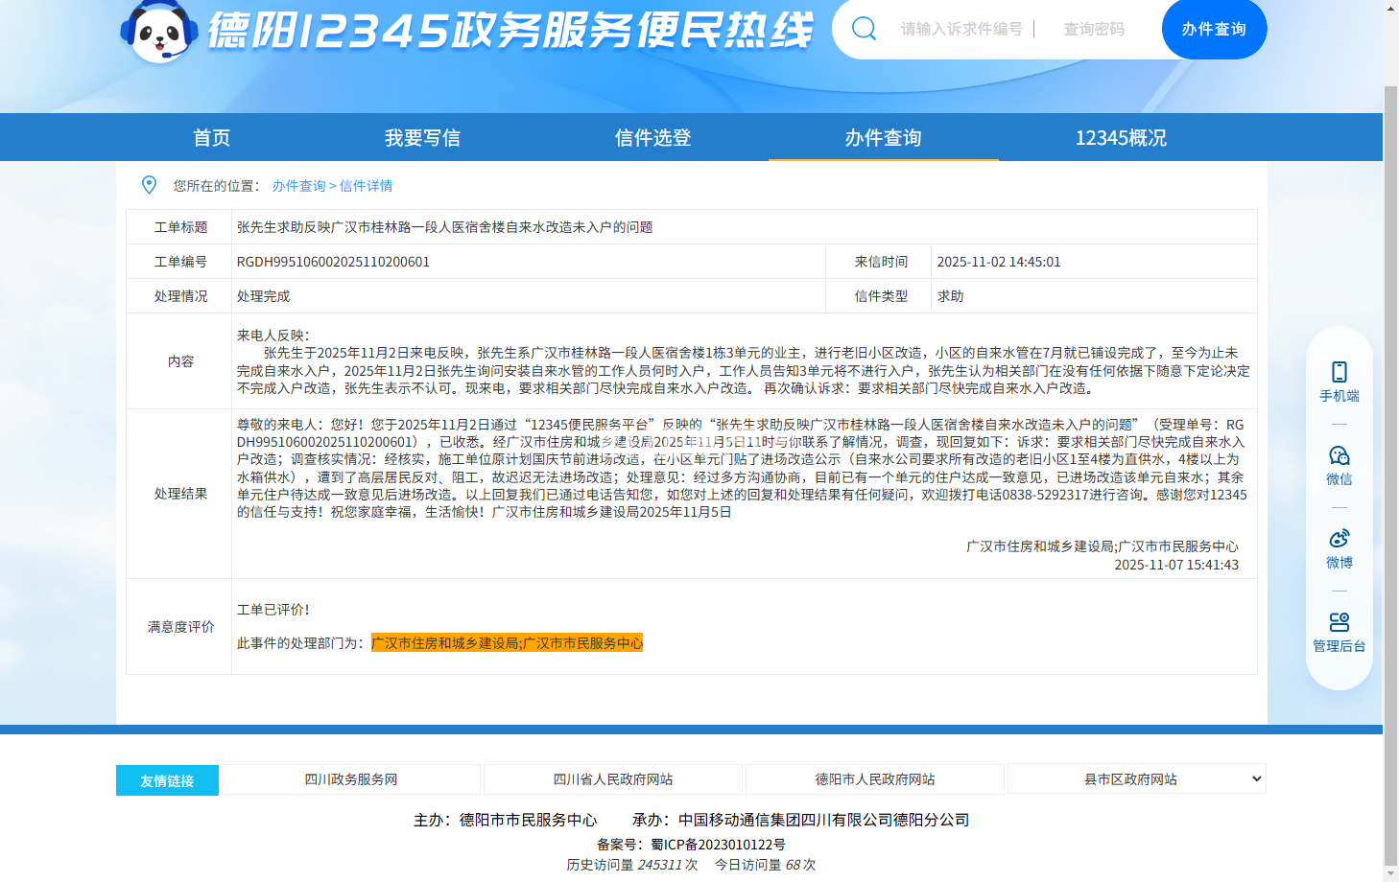Open the 我要写信 tab
The width and height of the screenshot is (1399, 882).
point(422,138)
